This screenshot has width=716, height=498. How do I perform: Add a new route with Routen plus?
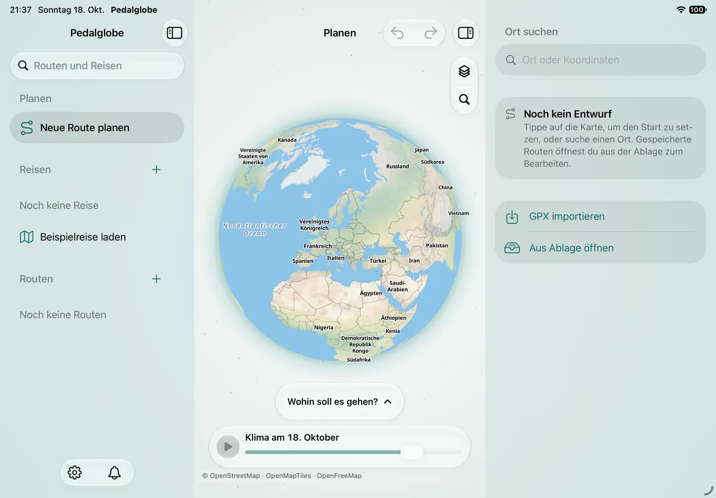pyautogui.click(x=156, y=279)
